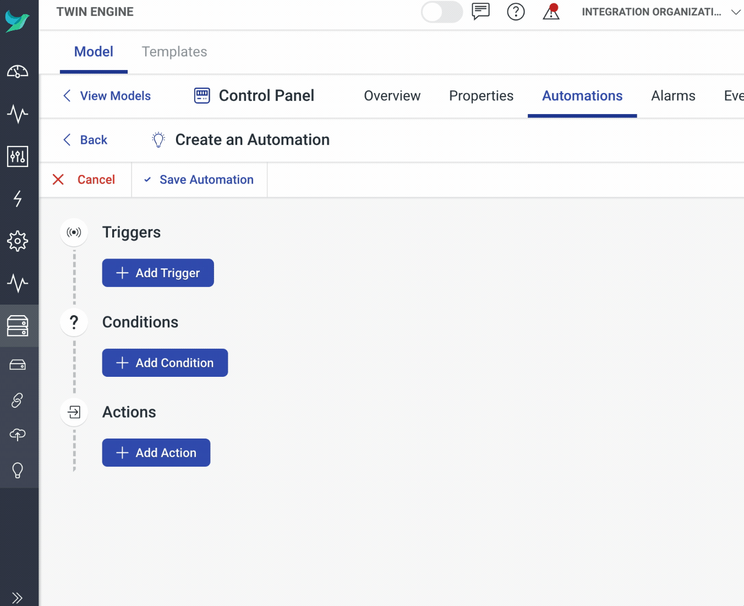Click the Control Panel heading text
Viewport: 744px width, 606px height.
pos(266,96)
